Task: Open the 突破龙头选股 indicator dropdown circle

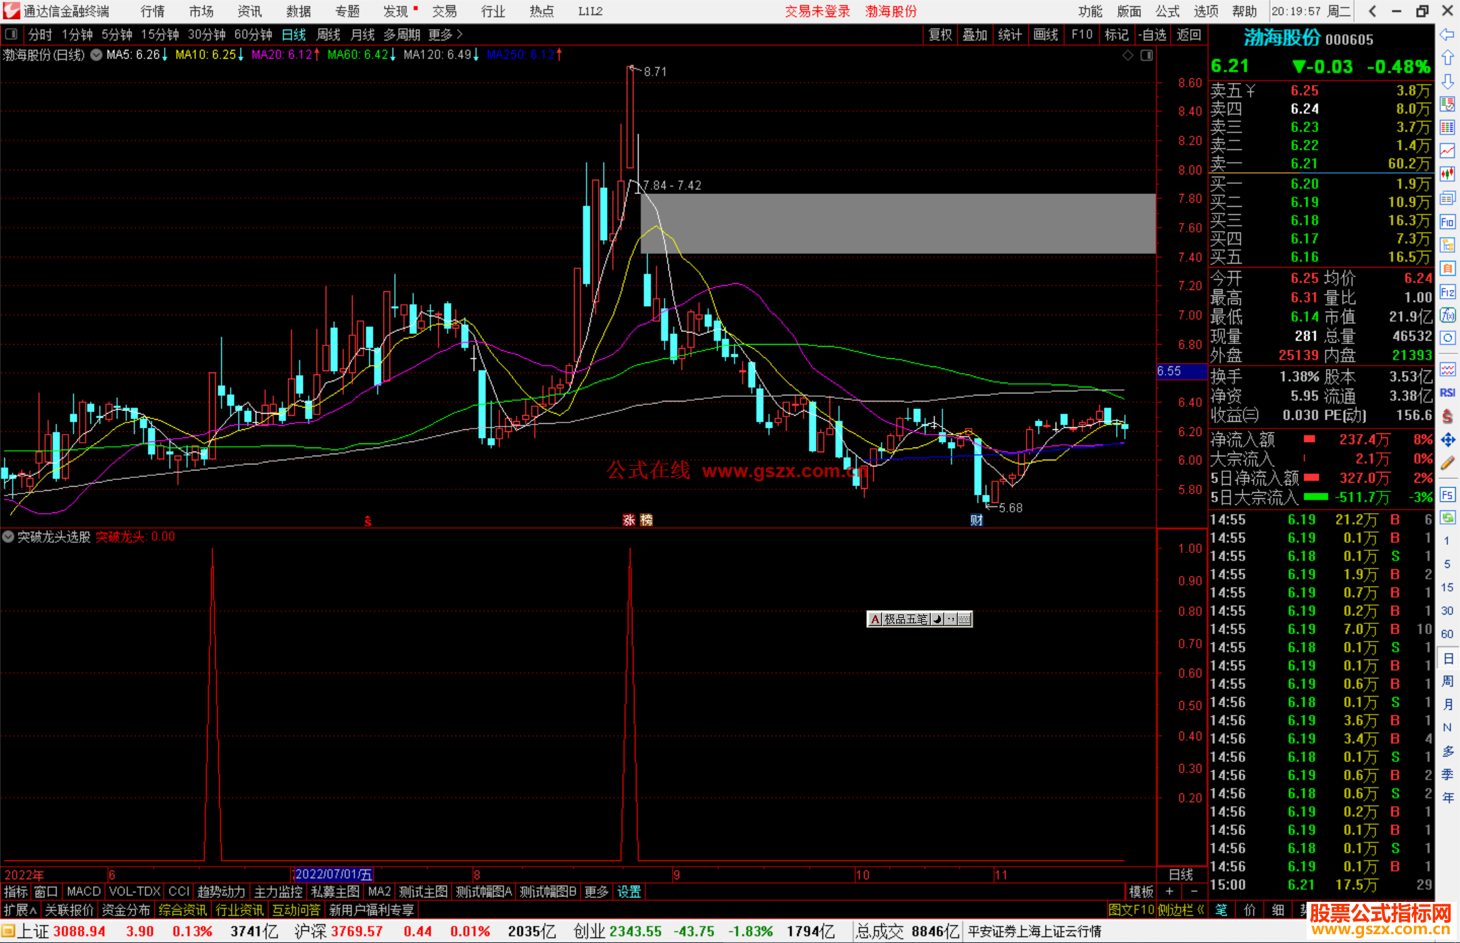Action: [x=8, y=537]
